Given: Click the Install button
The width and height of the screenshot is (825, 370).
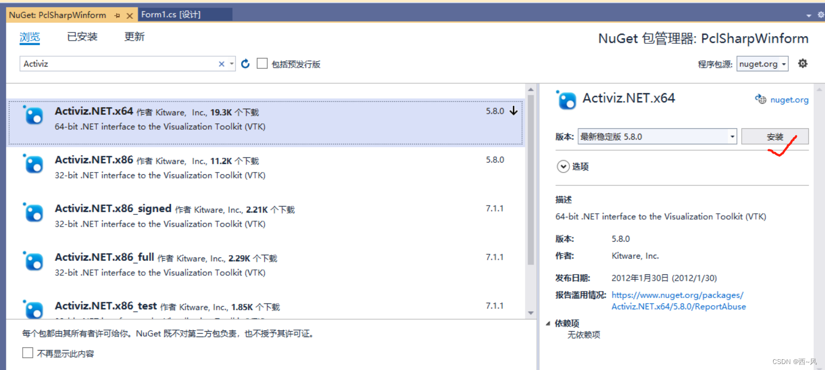Looking at the screenshot, I should [x=775, y=137].
